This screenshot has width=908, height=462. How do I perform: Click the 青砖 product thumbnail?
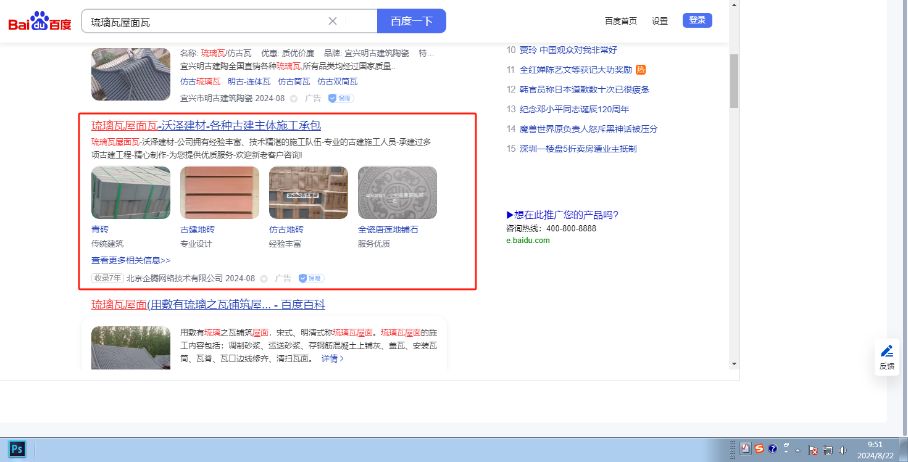pos(131,192)
